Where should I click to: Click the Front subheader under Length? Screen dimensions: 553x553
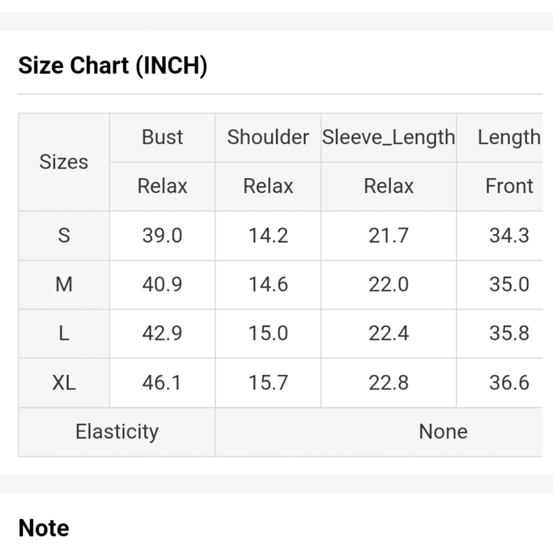point(509,186)
